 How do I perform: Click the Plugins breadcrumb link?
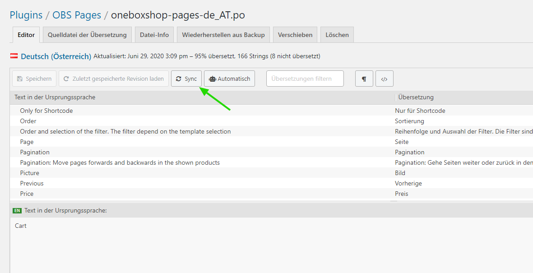[26, 15]
